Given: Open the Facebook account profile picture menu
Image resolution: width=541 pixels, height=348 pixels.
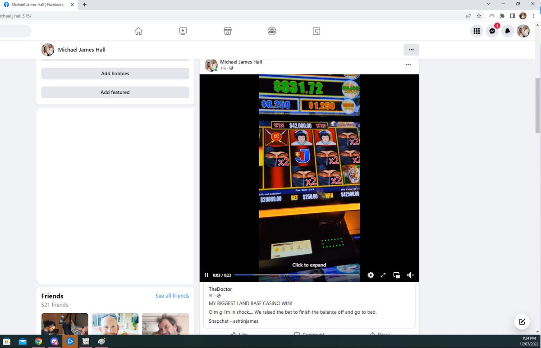Looking at the screenshot, I should point(523,31).
